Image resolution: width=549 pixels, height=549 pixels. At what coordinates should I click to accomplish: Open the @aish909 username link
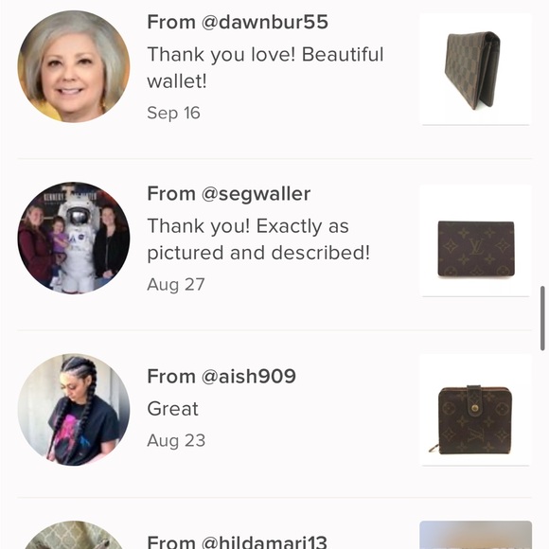pyautogui.click(x=249, y=377)
